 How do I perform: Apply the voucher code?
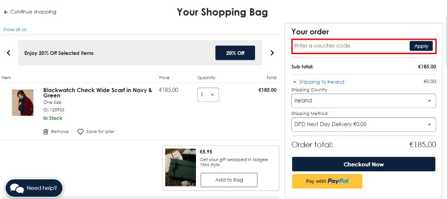[421, 46]
